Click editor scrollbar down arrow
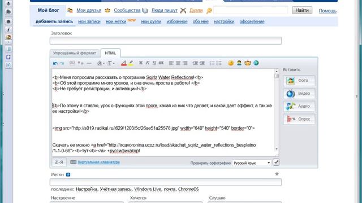Image resolution: width=362 pixels, height=203 pixels. point(277,149)
